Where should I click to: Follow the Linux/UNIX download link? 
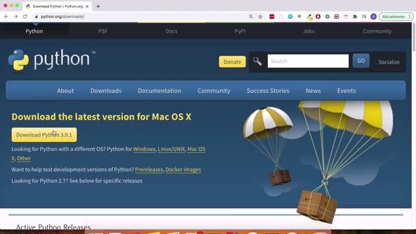(172, 149)
